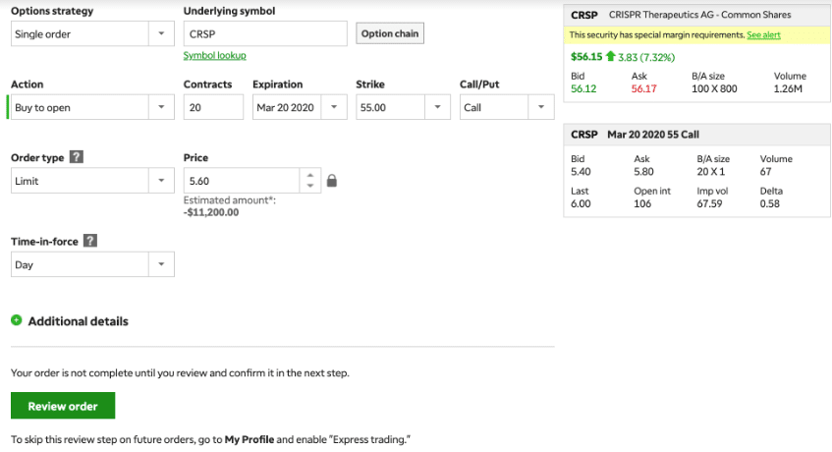Viewport: 832px width, 452px height.
Task: Click the Imp vol value 67.59
Action: click(709, 203)
